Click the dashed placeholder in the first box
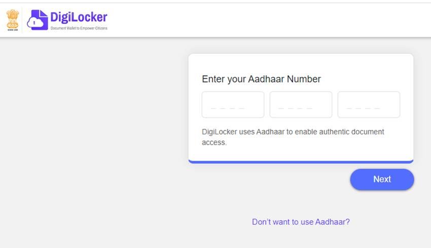 pyautogui.click(x=227, y=109)
